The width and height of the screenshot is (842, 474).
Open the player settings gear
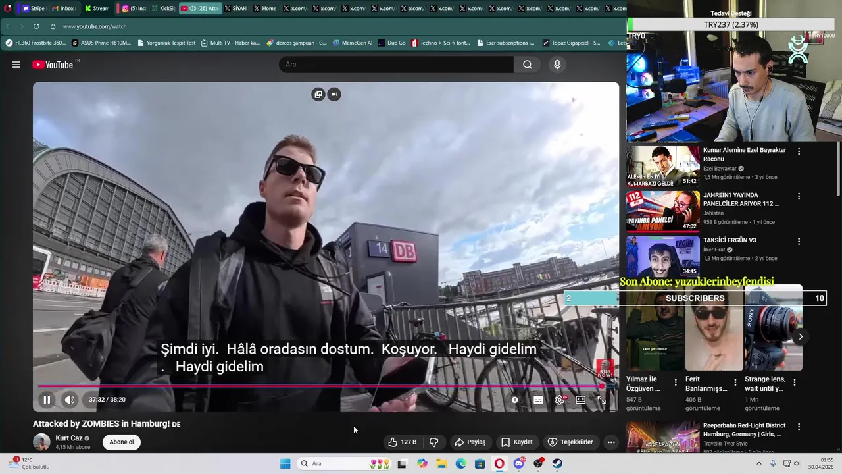(x=560, y=400)
